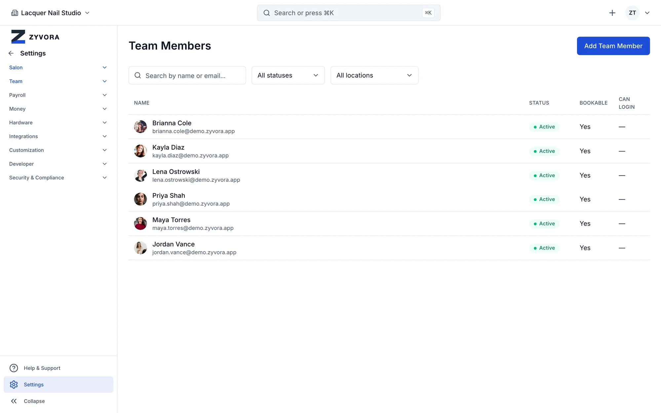Click the CAN LOGIN column header
The image size is (661, 413).
pyautogui.click(x=627, y=103)
